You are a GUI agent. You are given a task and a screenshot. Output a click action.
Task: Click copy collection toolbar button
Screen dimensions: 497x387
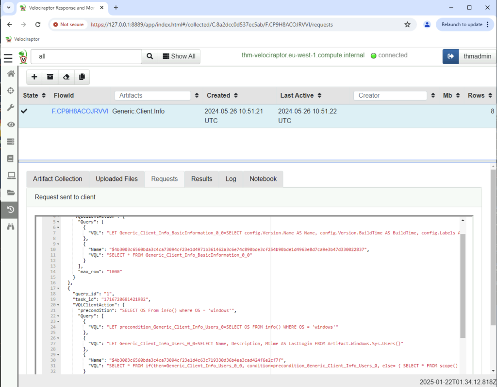tap(82, 77)
